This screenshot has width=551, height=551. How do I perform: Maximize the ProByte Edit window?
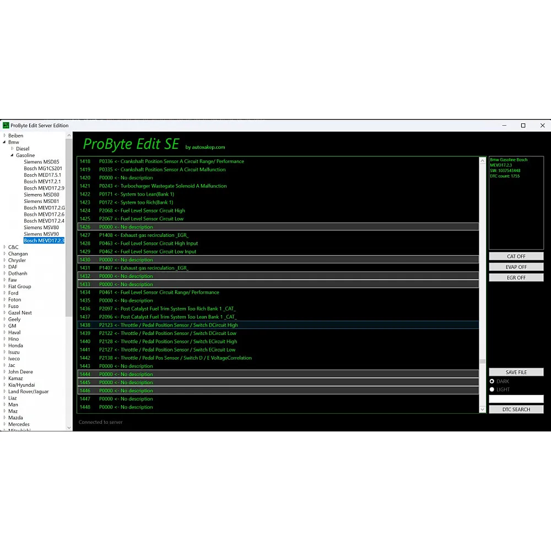tap(523, 126)
